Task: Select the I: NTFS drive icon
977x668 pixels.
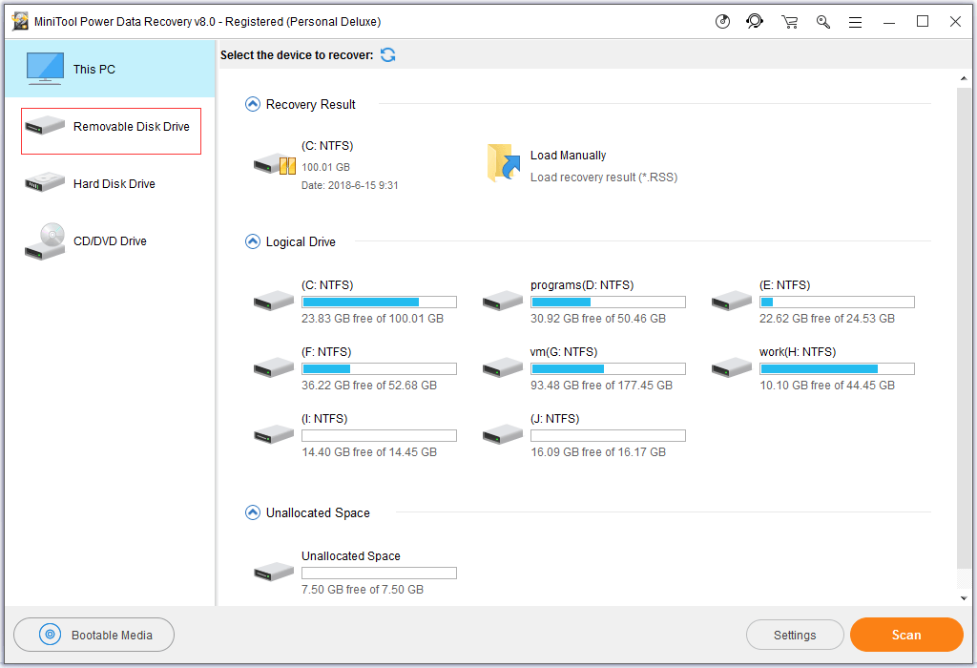Action: [274, 434]
